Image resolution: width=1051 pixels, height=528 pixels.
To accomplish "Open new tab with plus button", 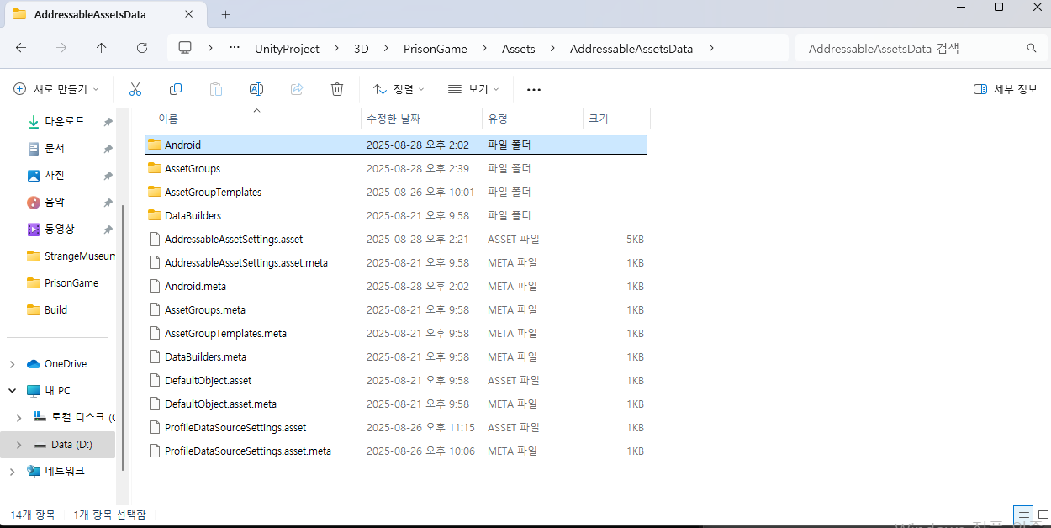I will pos(225,14).
